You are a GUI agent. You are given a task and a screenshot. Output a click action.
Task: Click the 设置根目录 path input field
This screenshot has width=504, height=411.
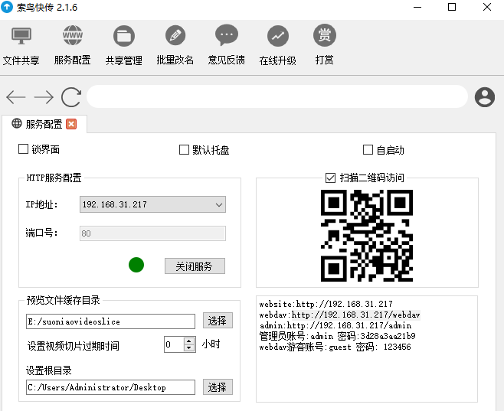(110, 387)
